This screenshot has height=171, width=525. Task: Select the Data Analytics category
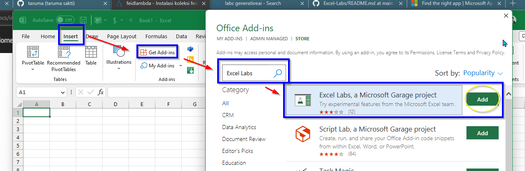point(239,127)
